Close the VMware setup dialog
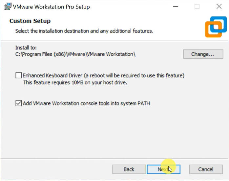 [219, 7]
